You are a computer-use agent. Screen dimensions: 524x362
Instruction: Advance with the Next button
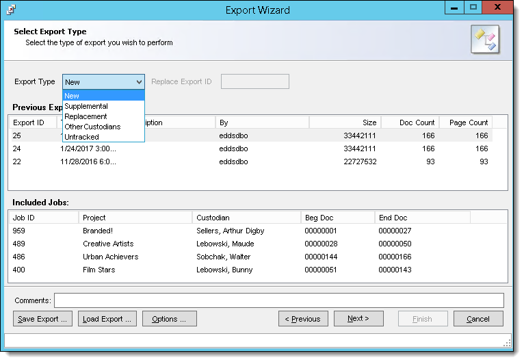(x=358, y=319)
